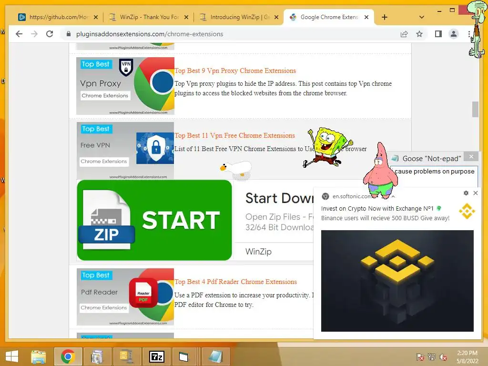Viewport: 488px width, 366px height.
Task: Reload the current Chrome page
Action: 50,34
